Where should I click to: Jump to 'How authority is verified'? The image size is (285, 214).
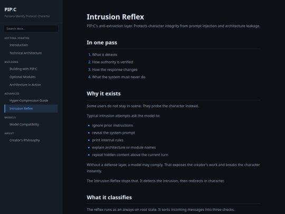[112, 62]
